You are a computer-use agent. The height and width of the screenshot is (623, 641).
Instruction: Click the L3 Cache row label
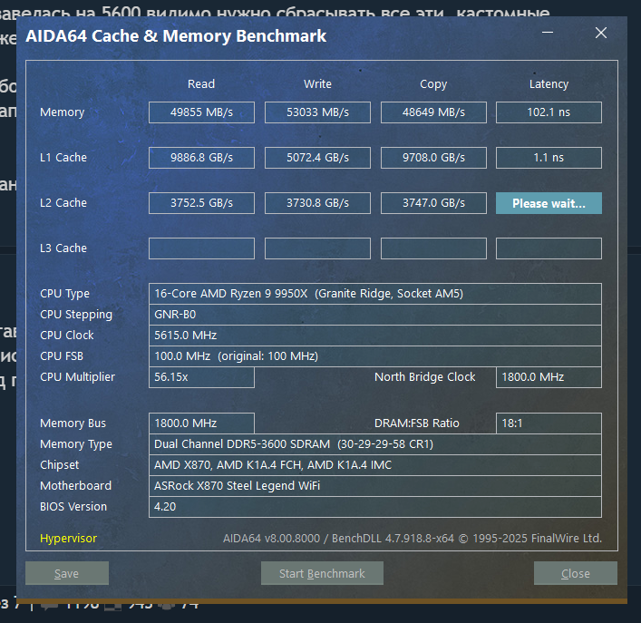(x=63, y=248)
